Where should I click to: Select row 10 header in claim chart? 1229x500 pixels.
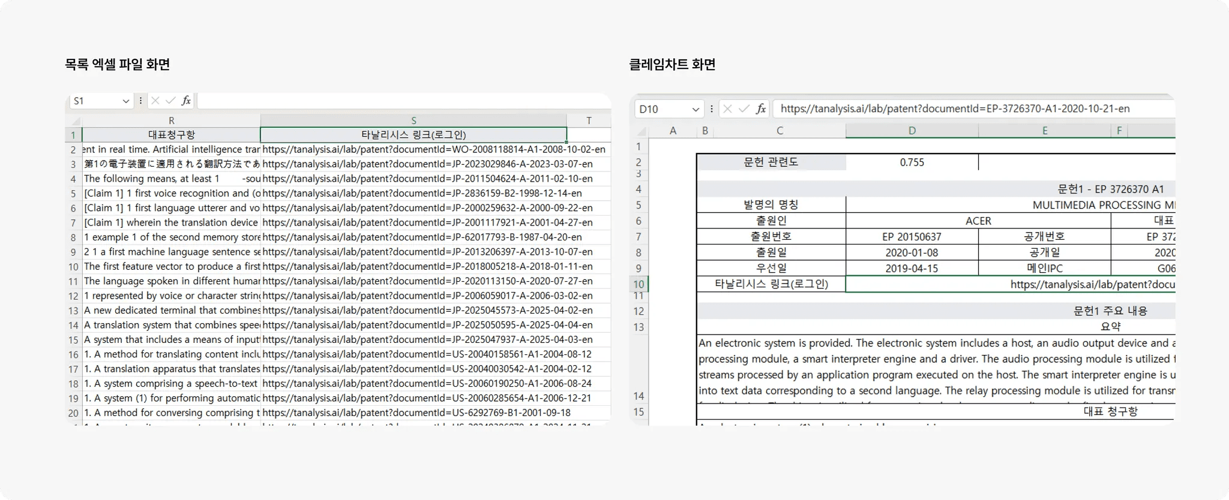pyautogui.click(x=639, y=284)
